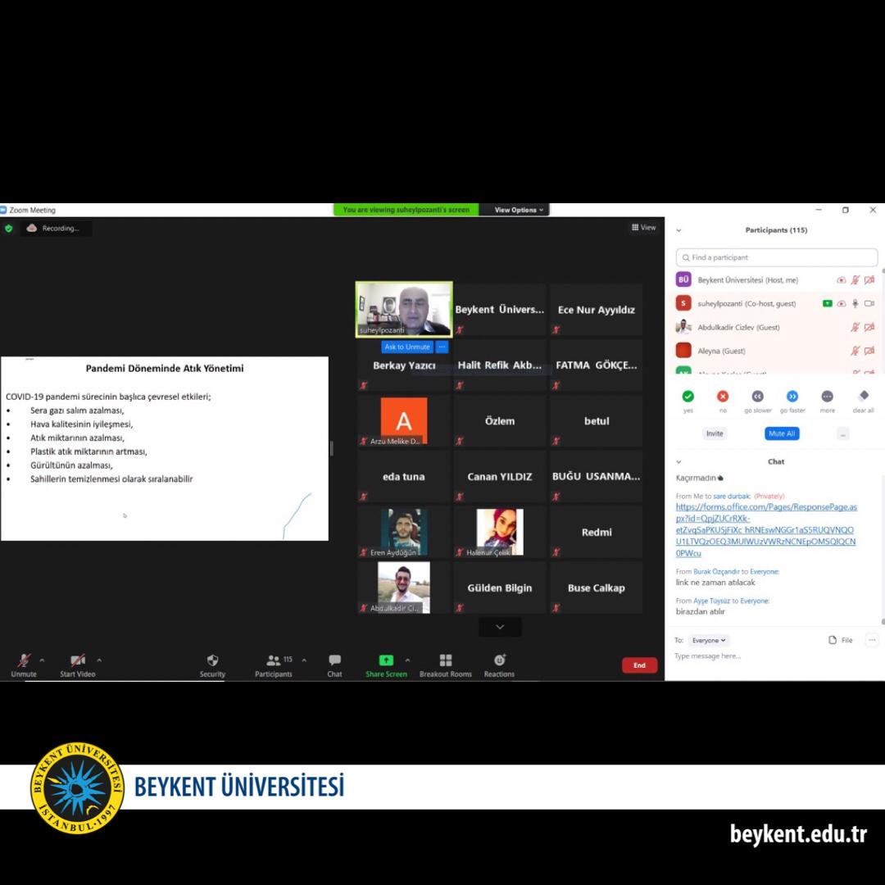
Task: Click the green yes reaction icon
Action: [688, 397]
